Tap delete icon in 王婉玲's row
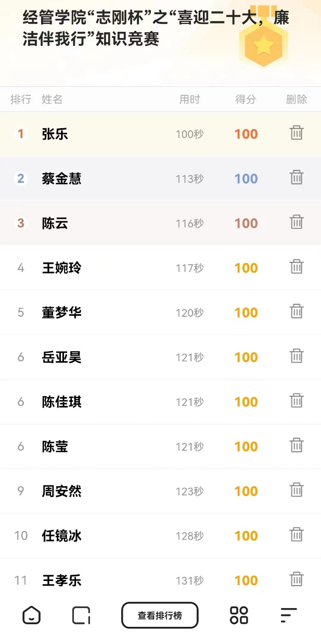The width and height of the screenshot is (321, 643). pyautogui.click(x=297, y=267)
